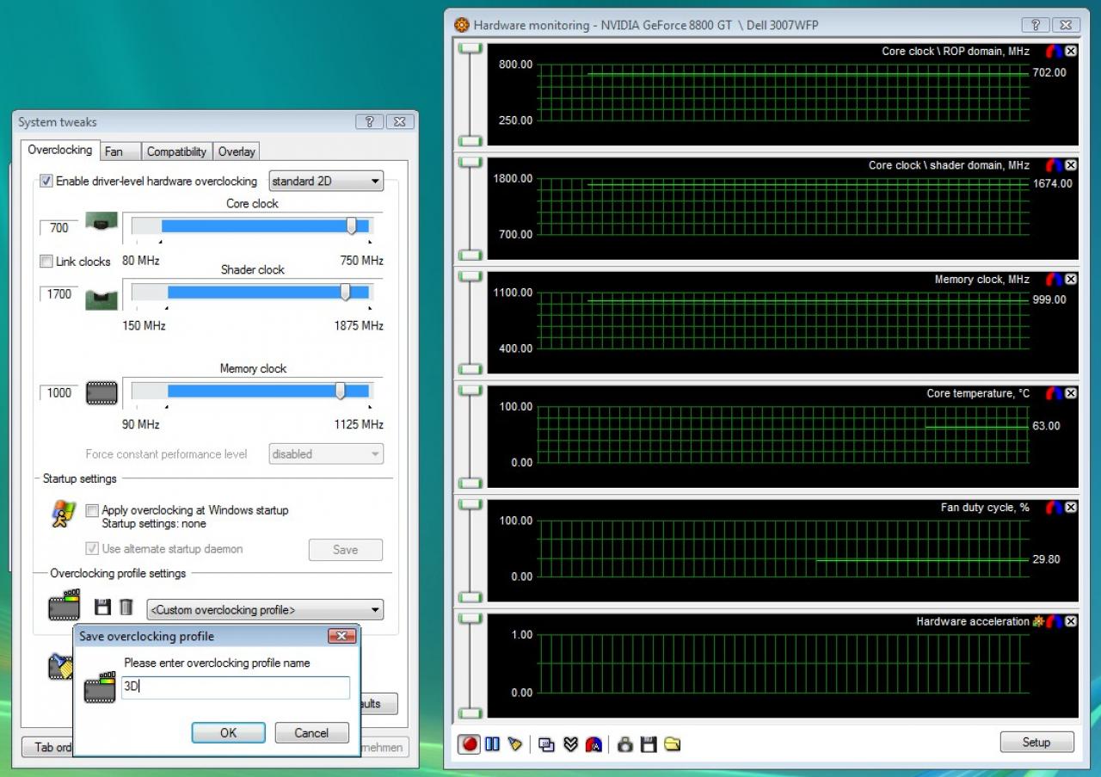The image size is (1101, 777).
Task: Hide the Hardware acceleration graph
Action: tap(1071, 621)
